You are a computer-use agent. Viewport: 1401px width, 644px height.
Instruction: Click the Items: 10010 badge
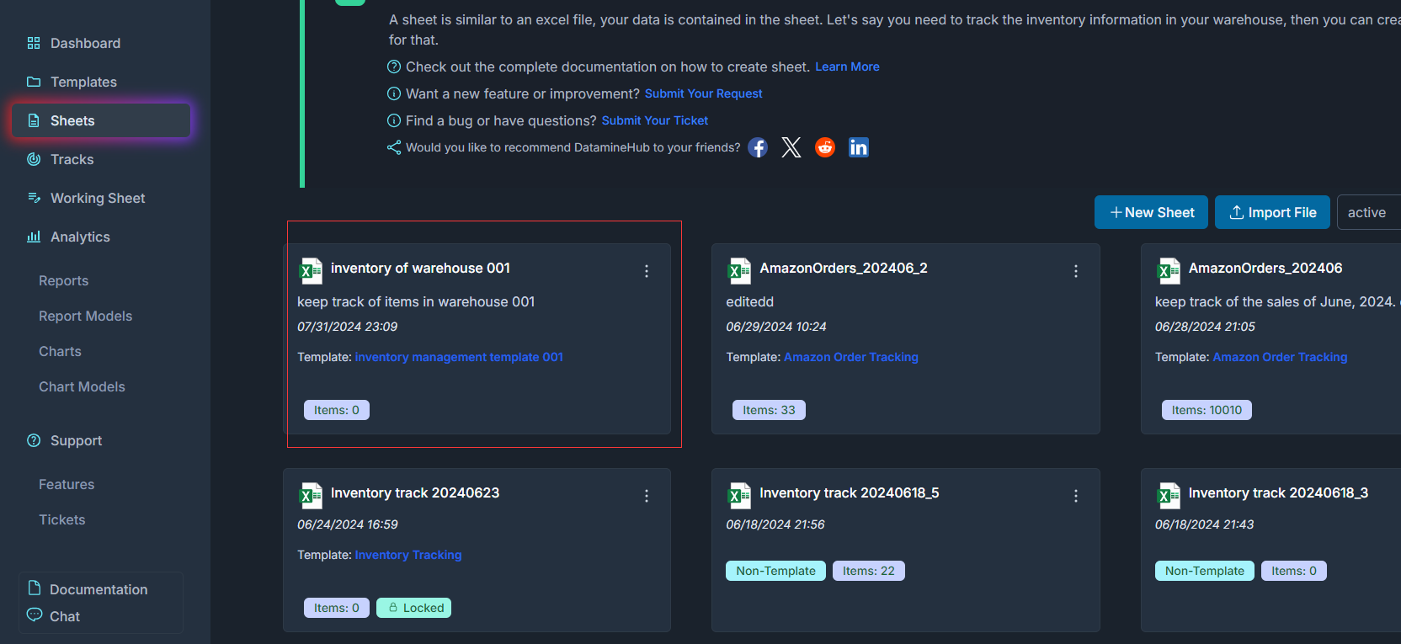(x=1207, y=410)
